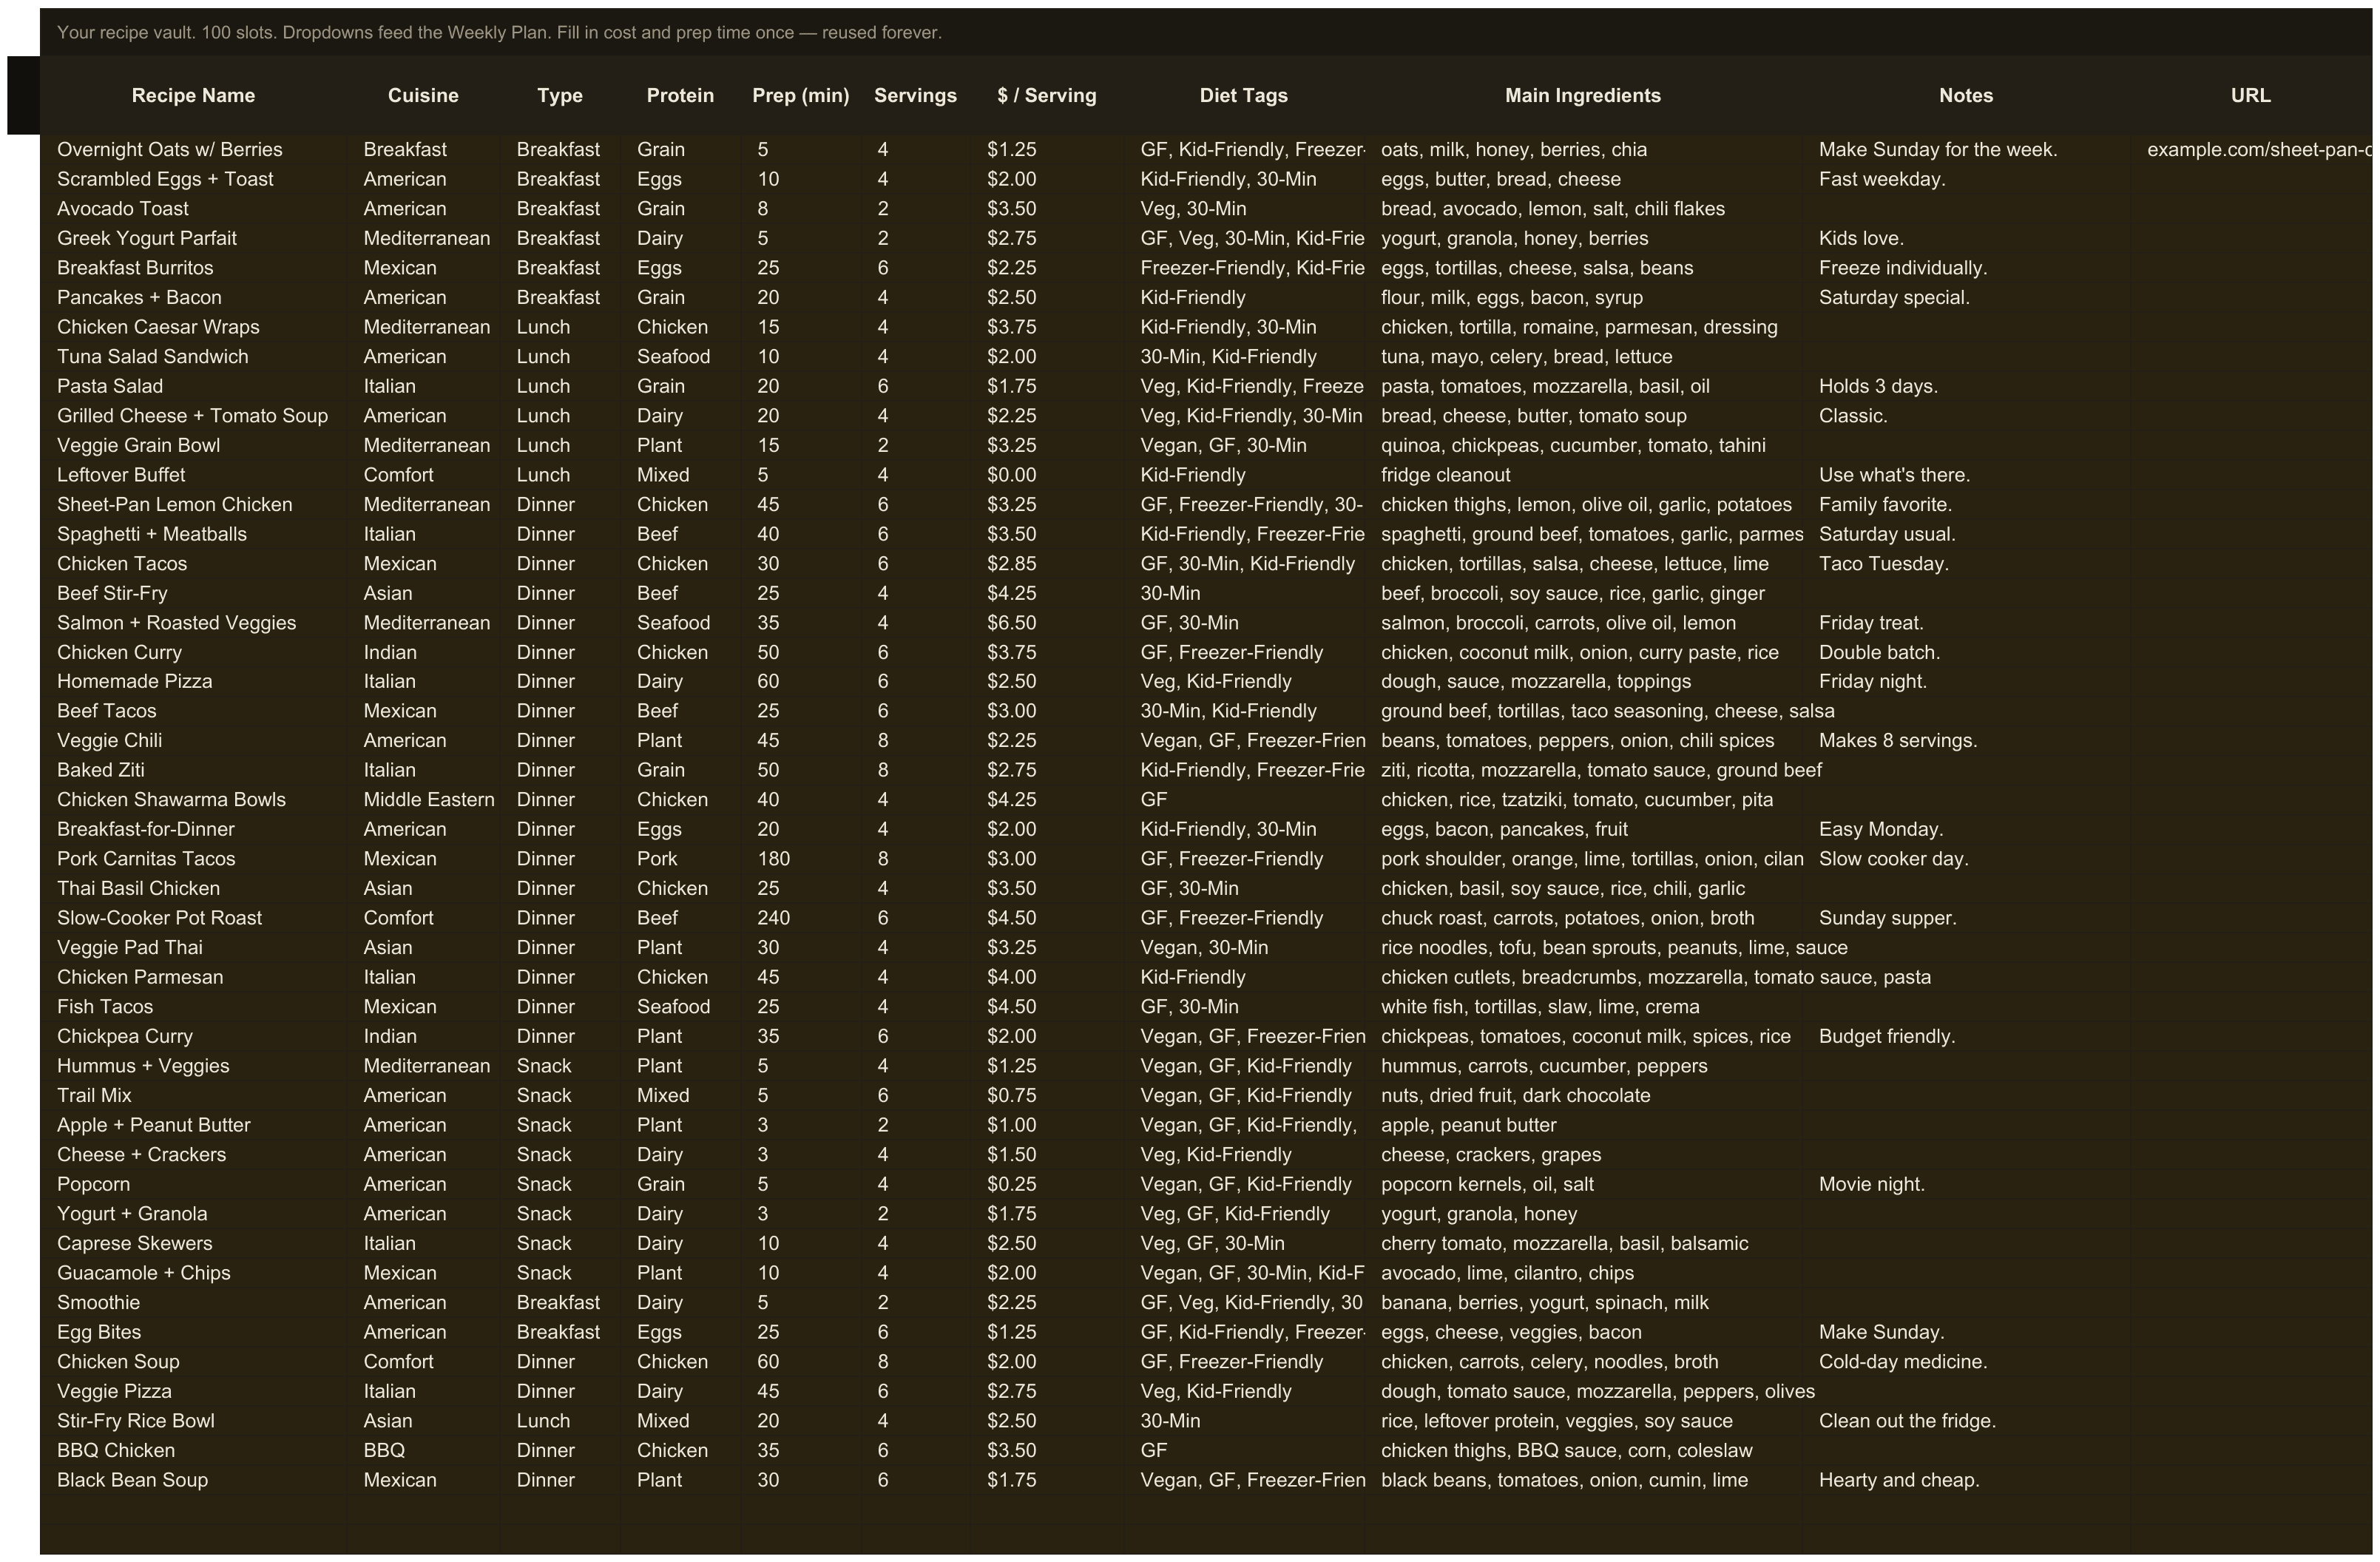Click the Servings column header

point(915,96)
